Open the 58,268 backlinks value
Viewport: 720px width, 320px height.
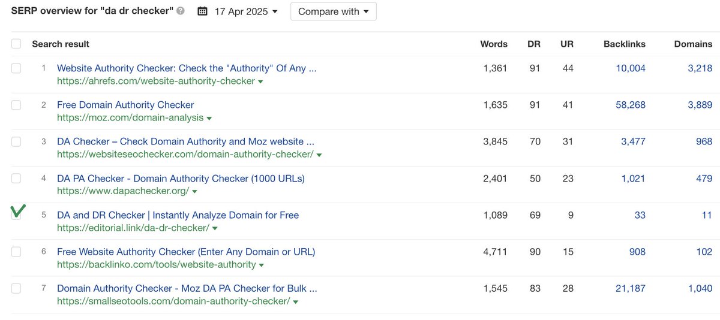coord(631,105)
